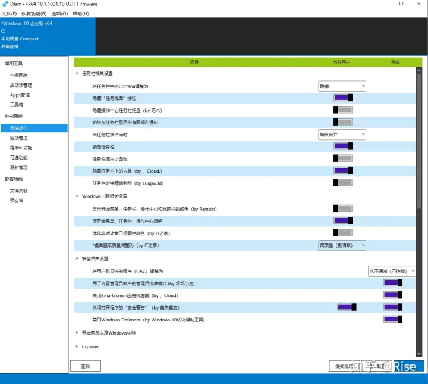Click the Dism++ app icon in title bar

5,4
